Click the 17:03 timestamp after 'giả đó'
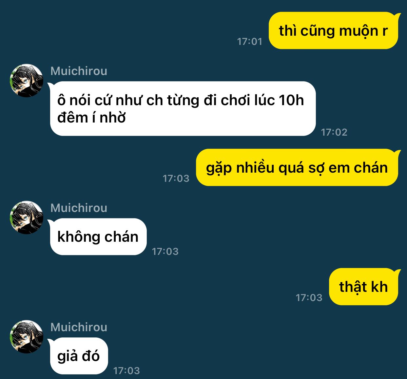407x379 pixels. [x=127, y=371]
